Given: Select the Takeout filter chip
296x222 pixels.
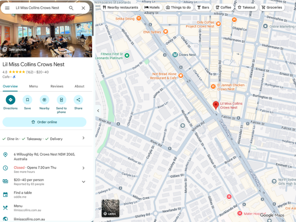Looking at the screenshot, I should pos(247,7).
